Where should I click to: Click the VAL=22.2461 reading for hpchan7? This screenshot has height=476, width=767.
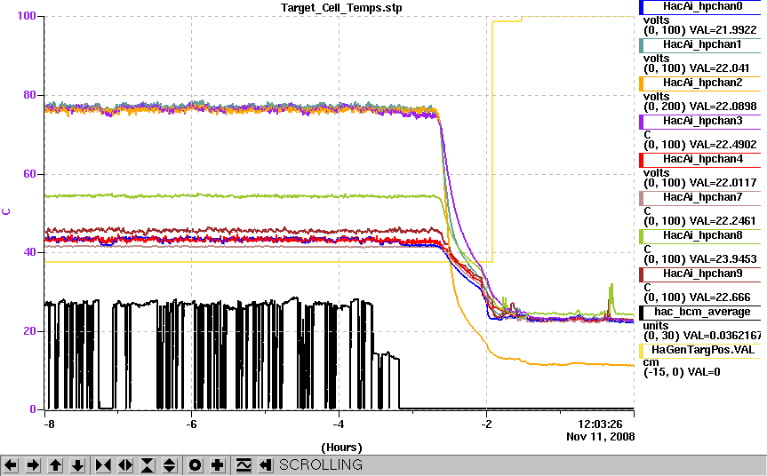pyautogui.click(x=723, y=221)
